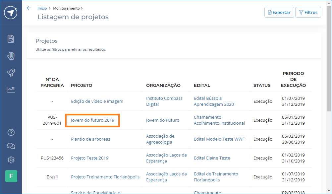This screenshot has width=332, height=194.
Task: Open Edital Bússola Aprendizagem 2020
Action: tap(214, 101)
